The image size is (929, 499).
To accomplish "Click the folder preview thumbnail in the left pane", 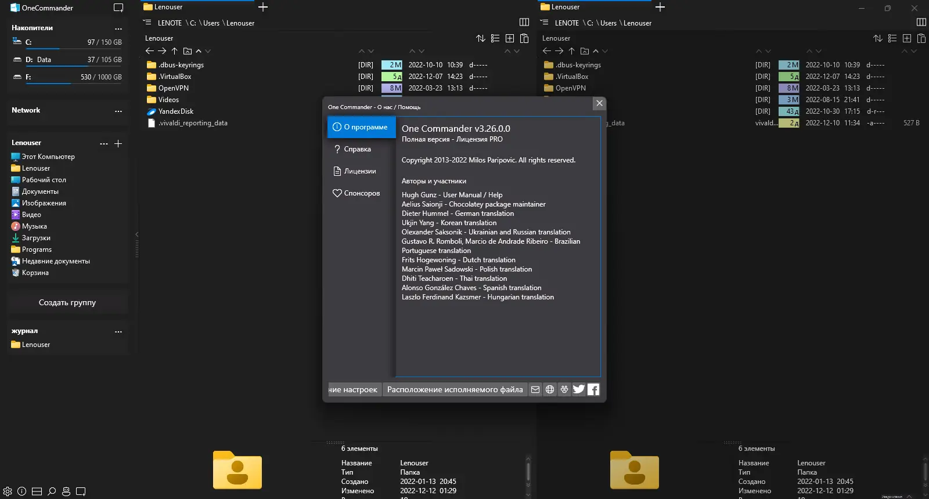I will [x=237, y=470].
